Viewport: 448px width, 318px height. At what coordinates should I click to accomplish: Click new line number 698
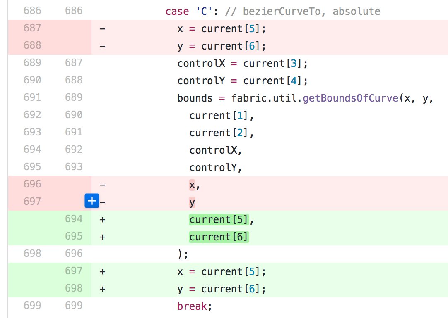tap(74, 288)
